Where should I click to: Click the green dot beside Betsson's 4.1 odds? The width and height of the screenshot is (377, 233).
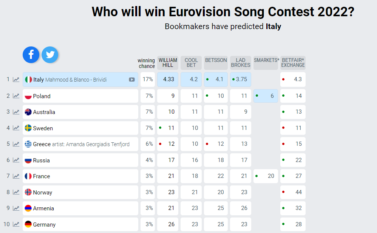(208, 79)
